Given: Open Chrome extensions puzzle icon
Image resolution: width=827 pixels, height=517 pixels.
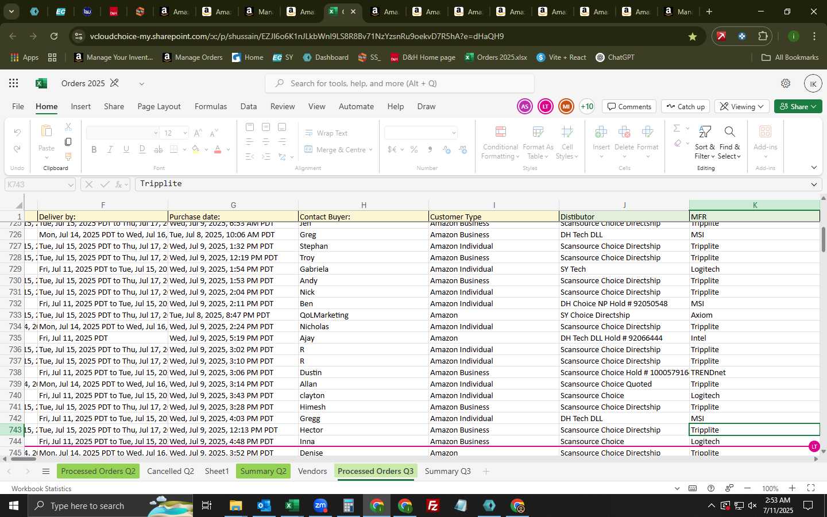Looking at the screenshot, I should click(x=763, y=36).
